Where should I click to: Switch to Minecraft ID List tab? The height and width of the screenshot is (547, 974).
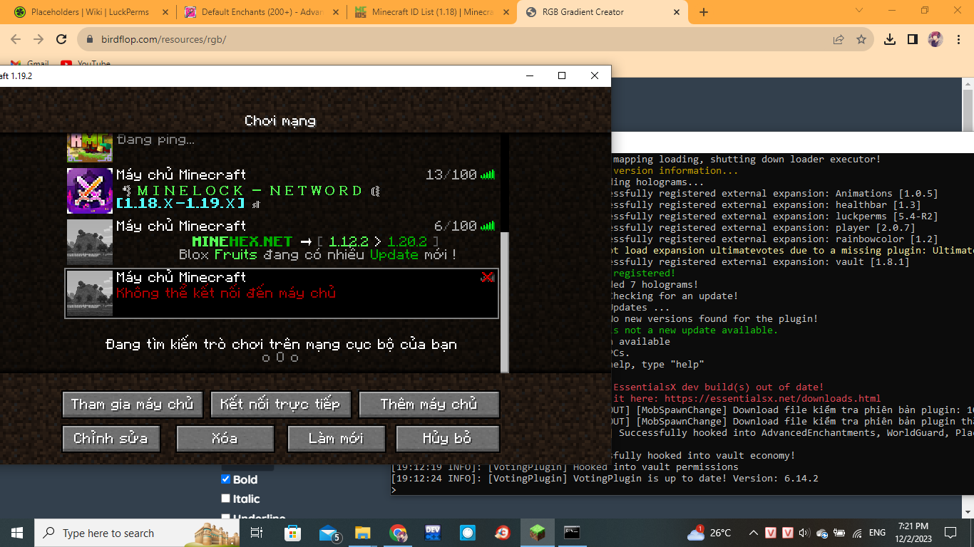[x=432, y=12]
